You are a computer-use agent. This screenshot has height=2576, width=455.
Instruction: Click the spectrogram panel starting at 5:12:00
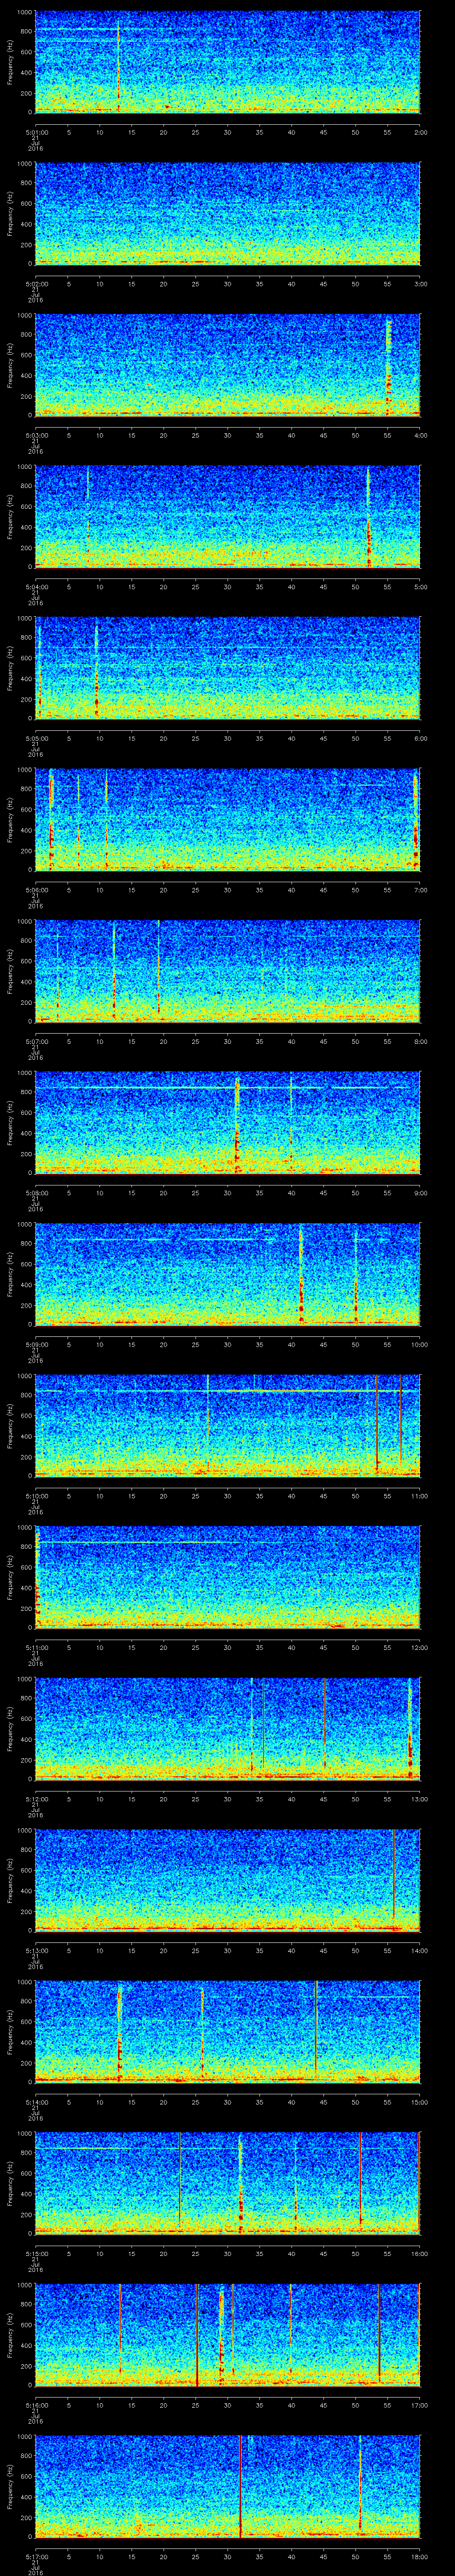[x=228, y=1728]
